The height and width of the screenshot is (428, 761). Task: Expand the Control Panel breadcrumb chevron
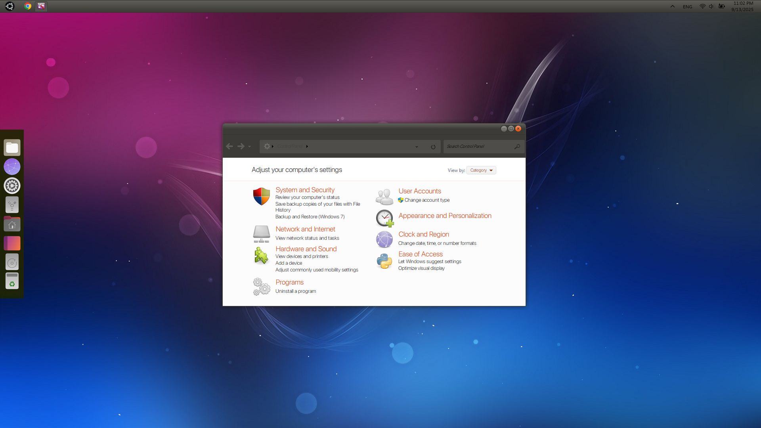click(x=307, y=147)
